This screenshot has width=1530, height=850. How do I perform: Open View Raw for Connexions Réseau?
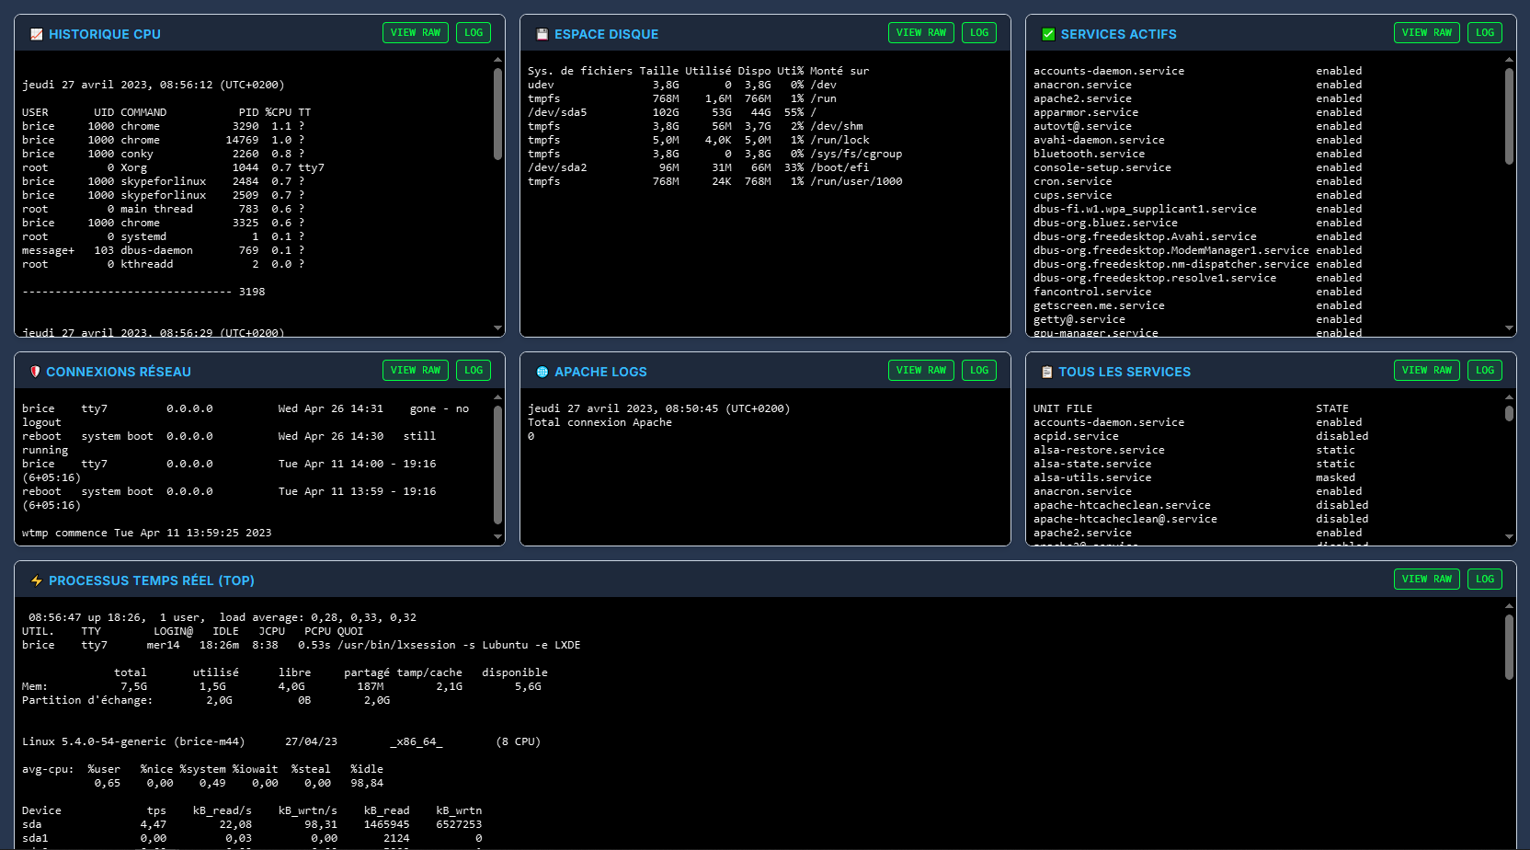[x=416, y=370]
